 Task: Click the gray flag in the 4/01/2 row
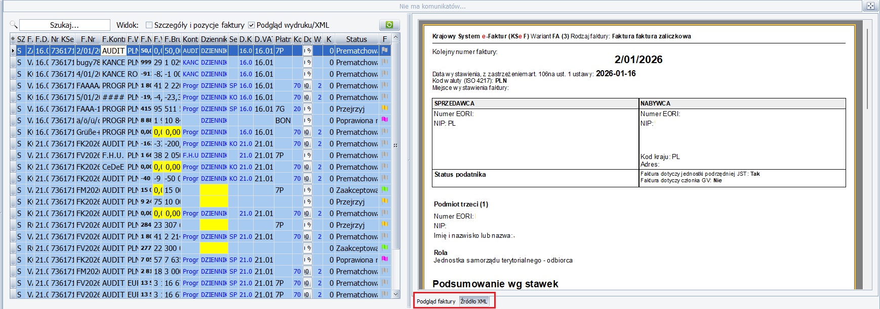pyautogui.click(x=385, y=74)
